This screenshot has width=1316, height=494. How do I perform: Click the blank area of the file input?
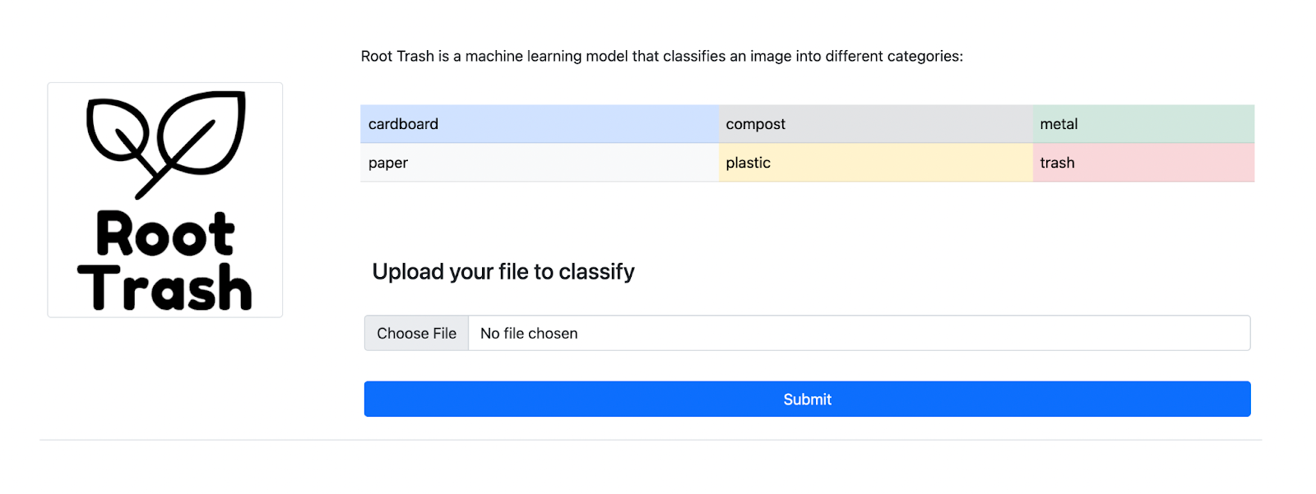click(x=905, y=334)
